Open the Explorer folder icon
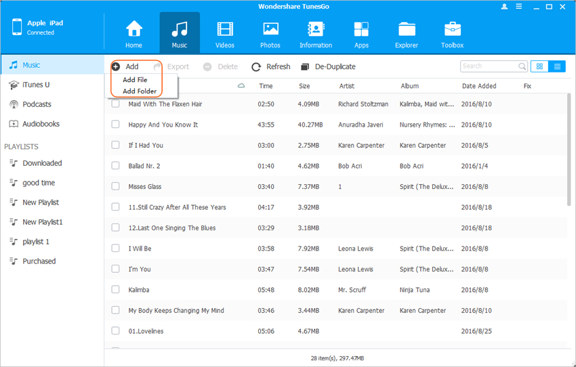Screen dimensions: 576x367 [407, 30]
